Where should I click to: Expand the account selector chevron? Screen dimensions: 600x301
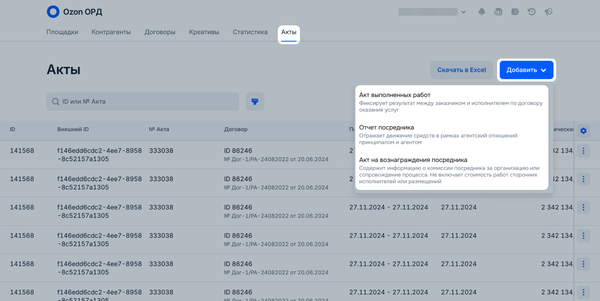[463, 12]
